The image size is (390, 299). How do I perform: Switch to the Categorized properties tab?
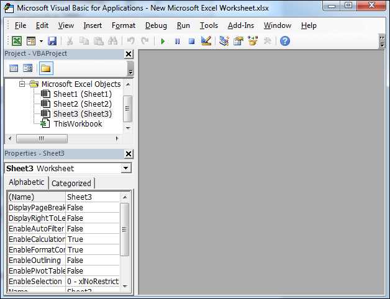71,184
